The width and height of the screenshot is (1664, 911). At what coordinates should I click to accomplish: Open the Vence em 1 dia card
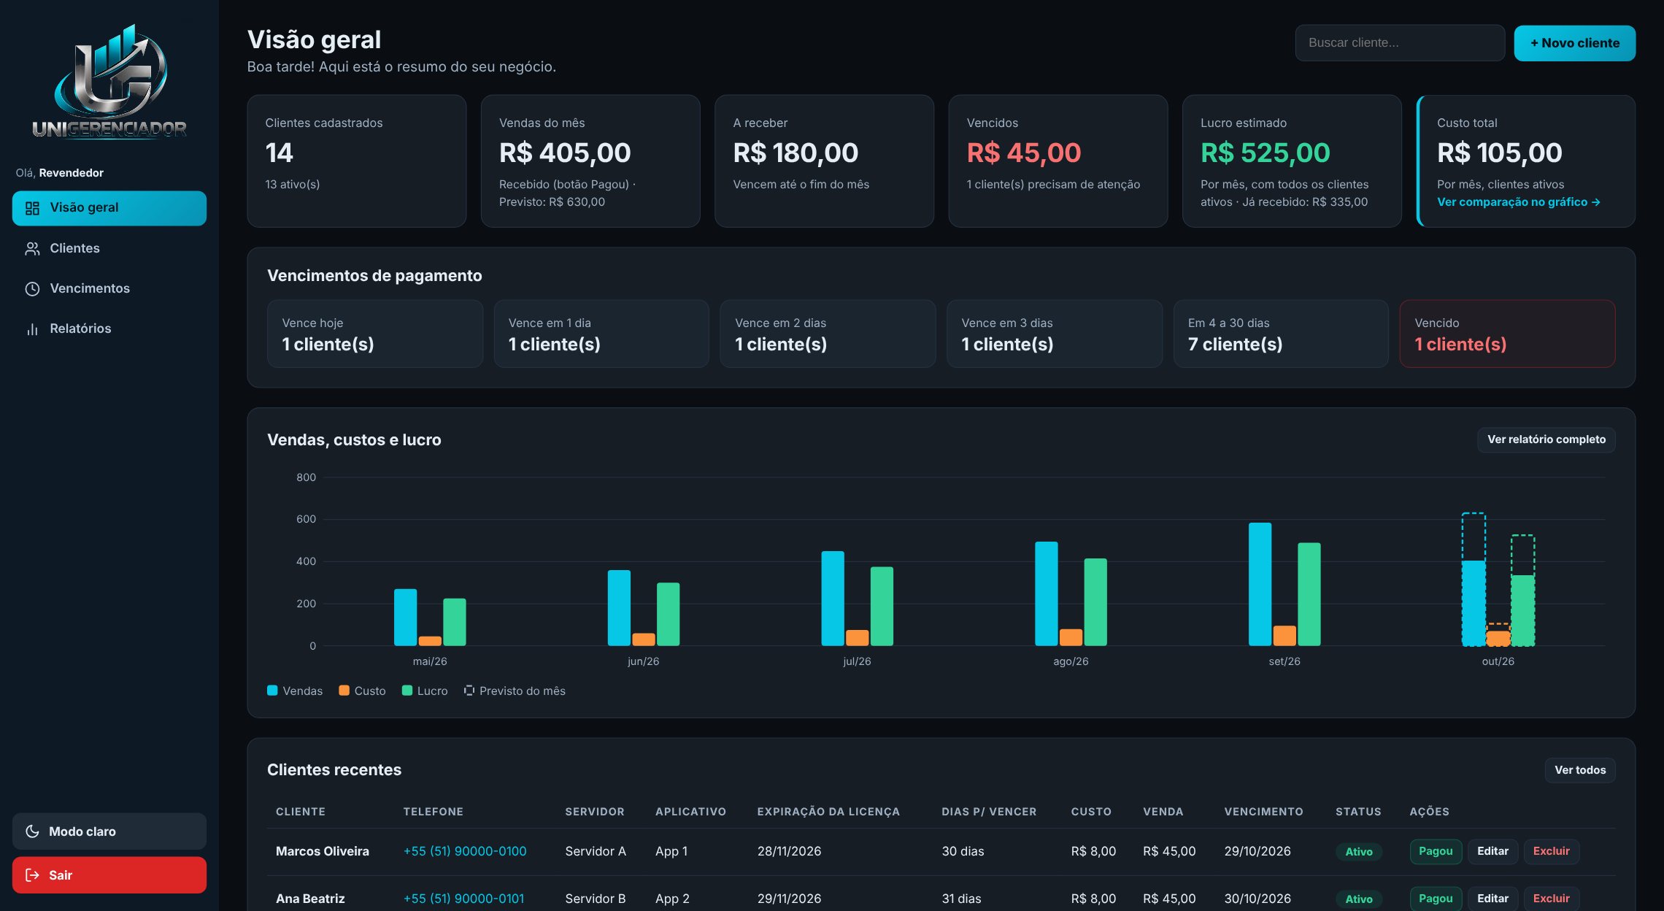click(601, 334)
